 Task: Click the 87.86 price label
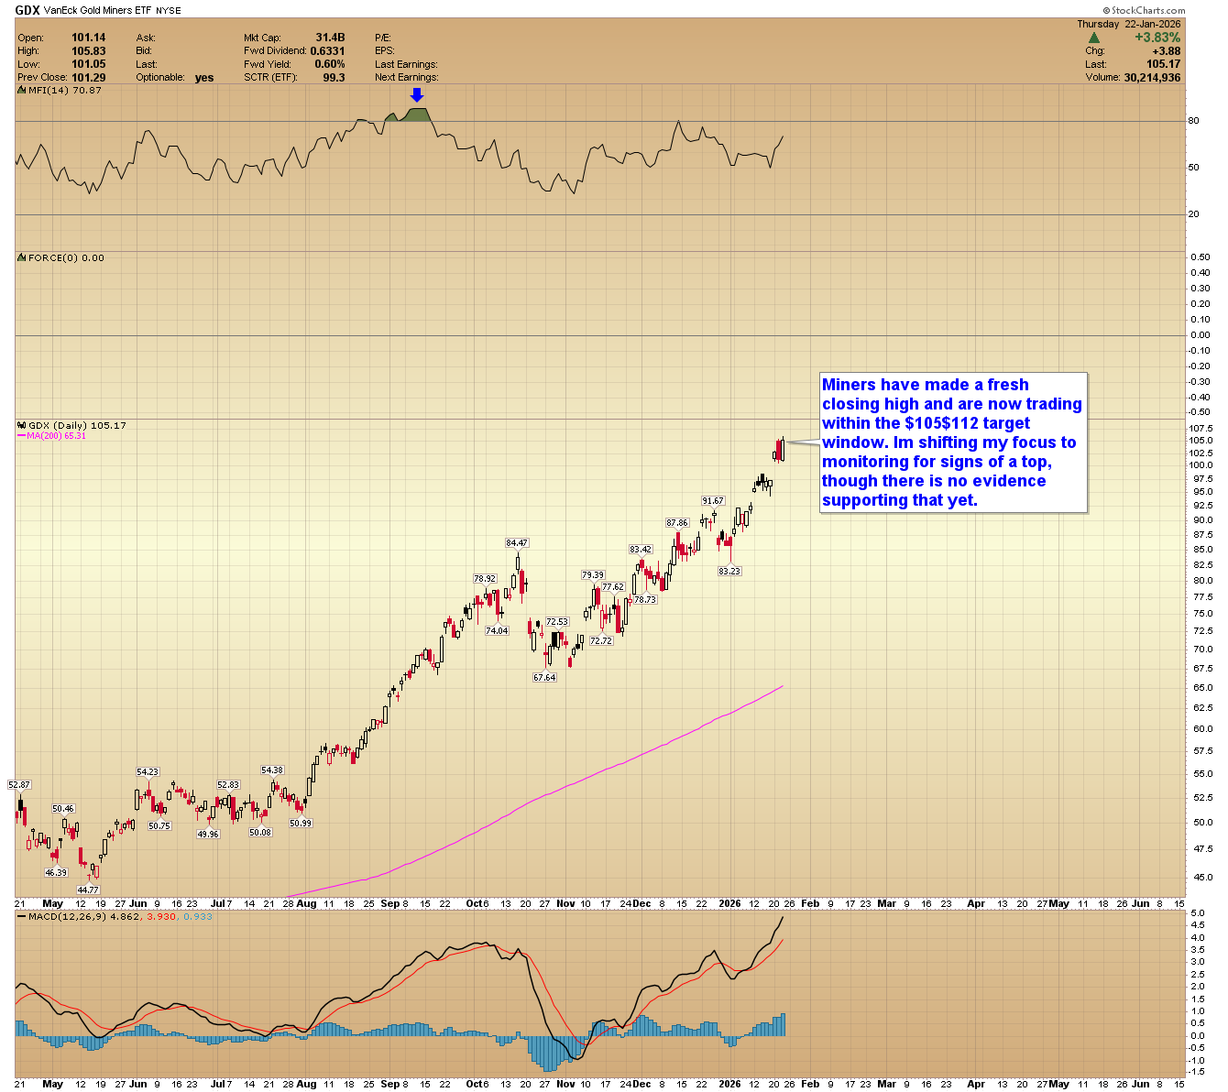pyautogui.click(x=677, y=523)
